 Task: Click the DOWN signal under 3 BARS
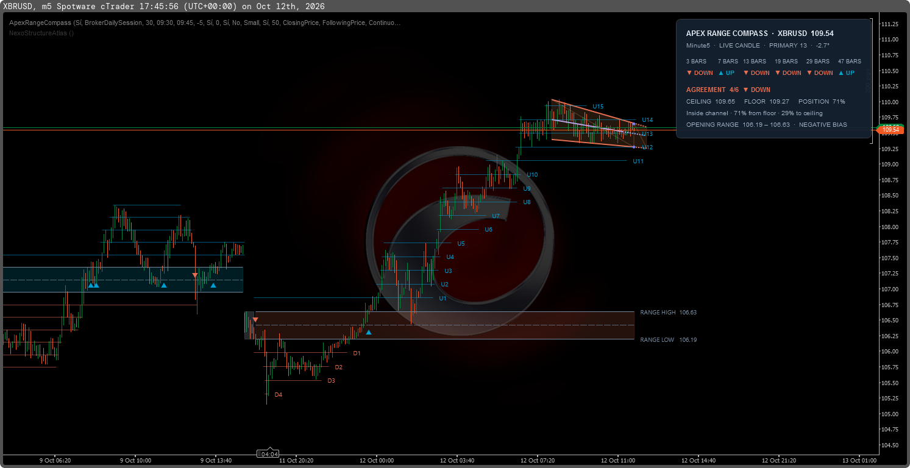coord(699,73)
